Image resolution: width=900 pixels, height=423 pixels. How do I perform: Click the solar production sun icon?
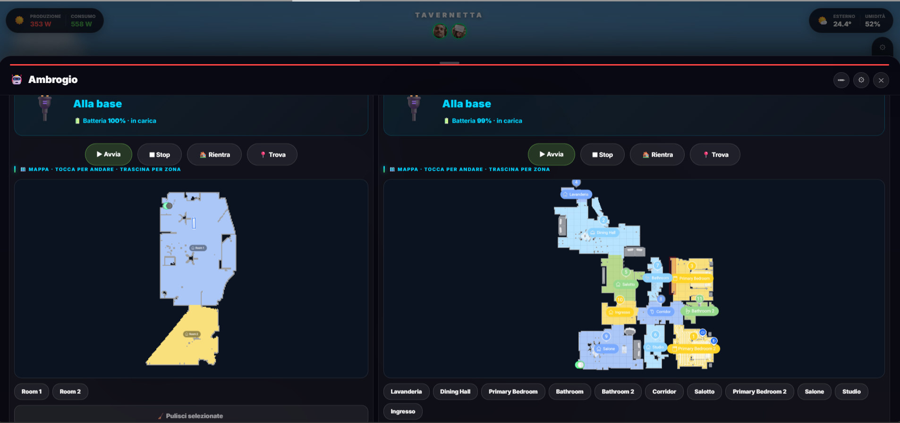(x=19, y=20)
